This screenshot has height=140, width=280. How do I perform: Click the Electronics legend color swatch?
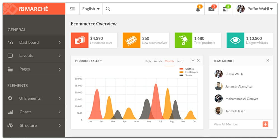pyautogui.click(x=181, y=72)
